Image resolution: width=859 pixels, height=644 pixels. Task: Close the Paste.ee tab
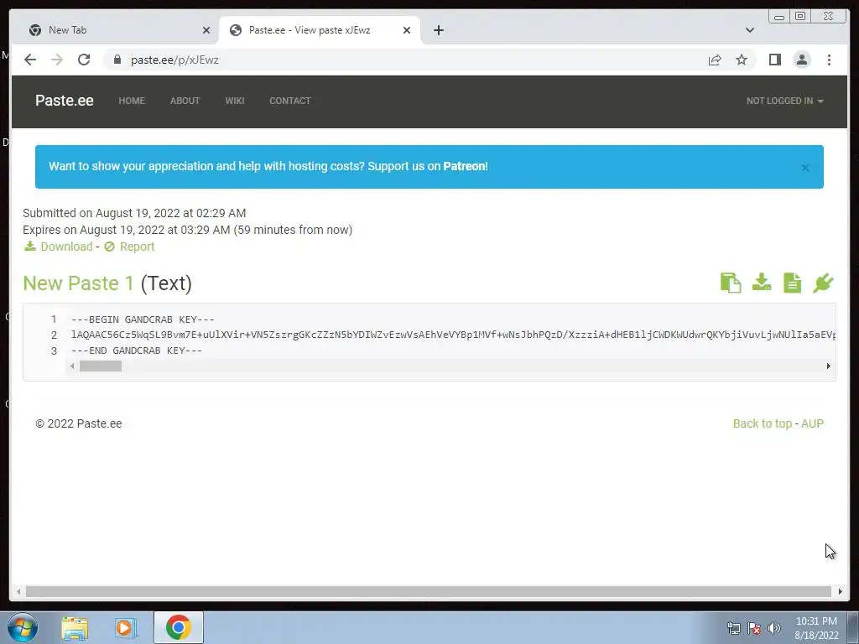point(407,30)
